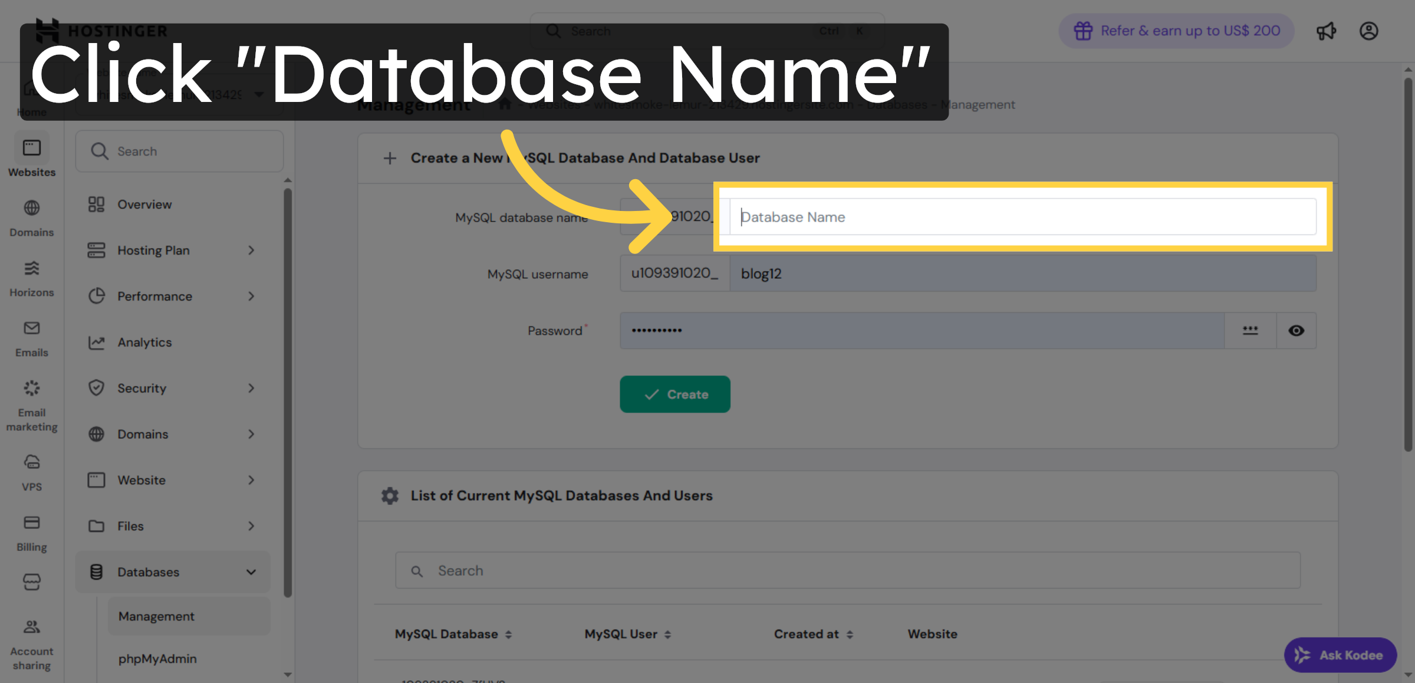The height and width of the screenshot is (683, 1415).
Task: Click the generate password icon
Action: [1250, 331]
